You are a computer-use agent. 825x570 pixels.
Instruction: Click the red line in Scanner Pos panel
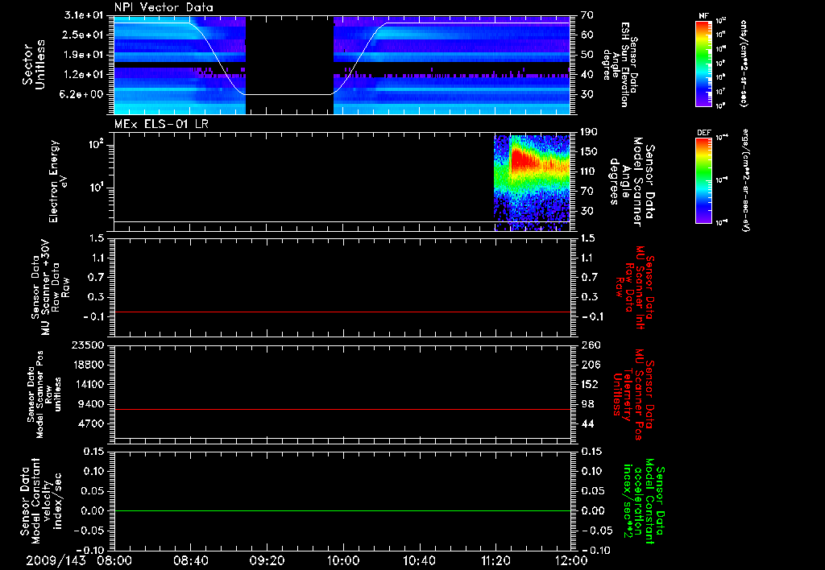click(x=342, y=409)
